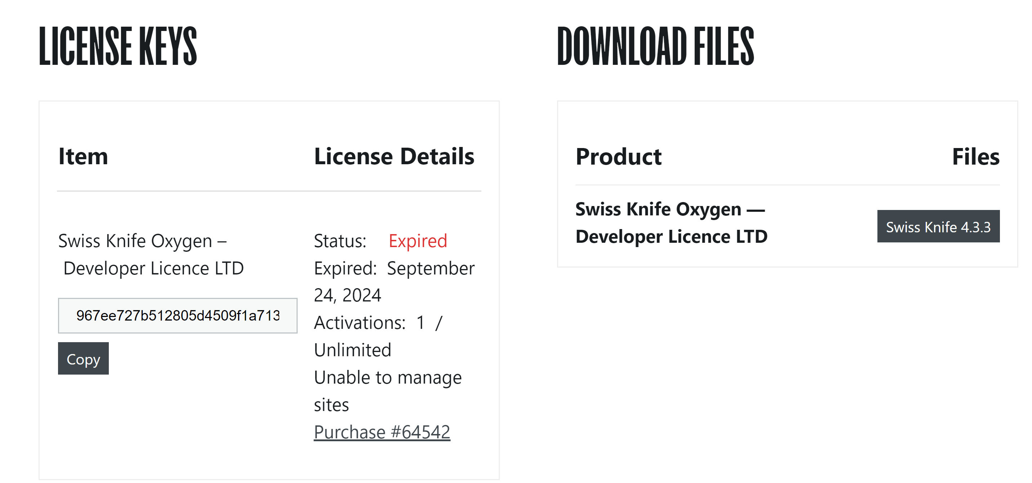Image resolution: width=1032 pixels, height=483 pixels.
Task: Click the red Expired status text
Action: (x=418, y=241)
